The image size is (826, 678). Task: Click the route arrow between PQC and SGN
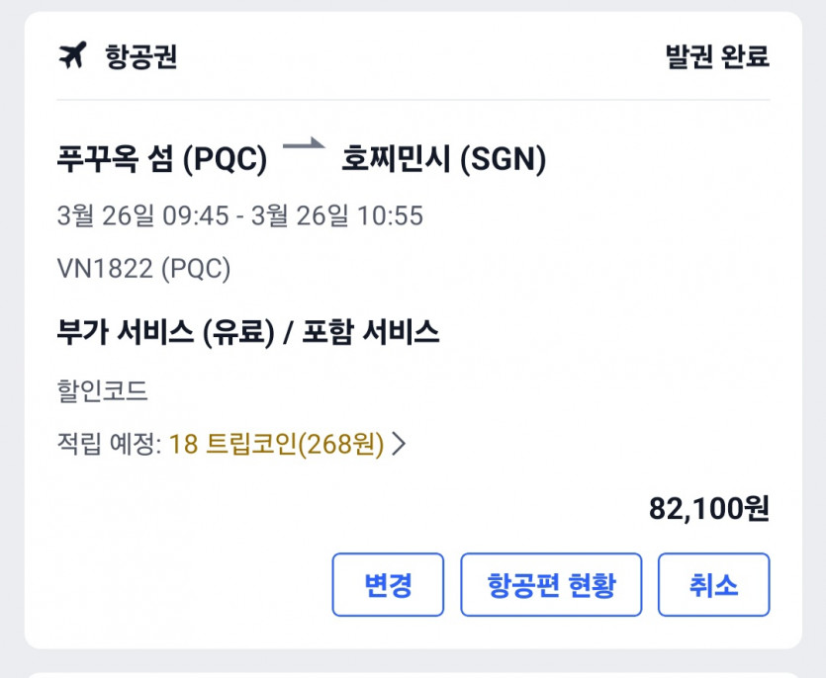click(304, 146)
